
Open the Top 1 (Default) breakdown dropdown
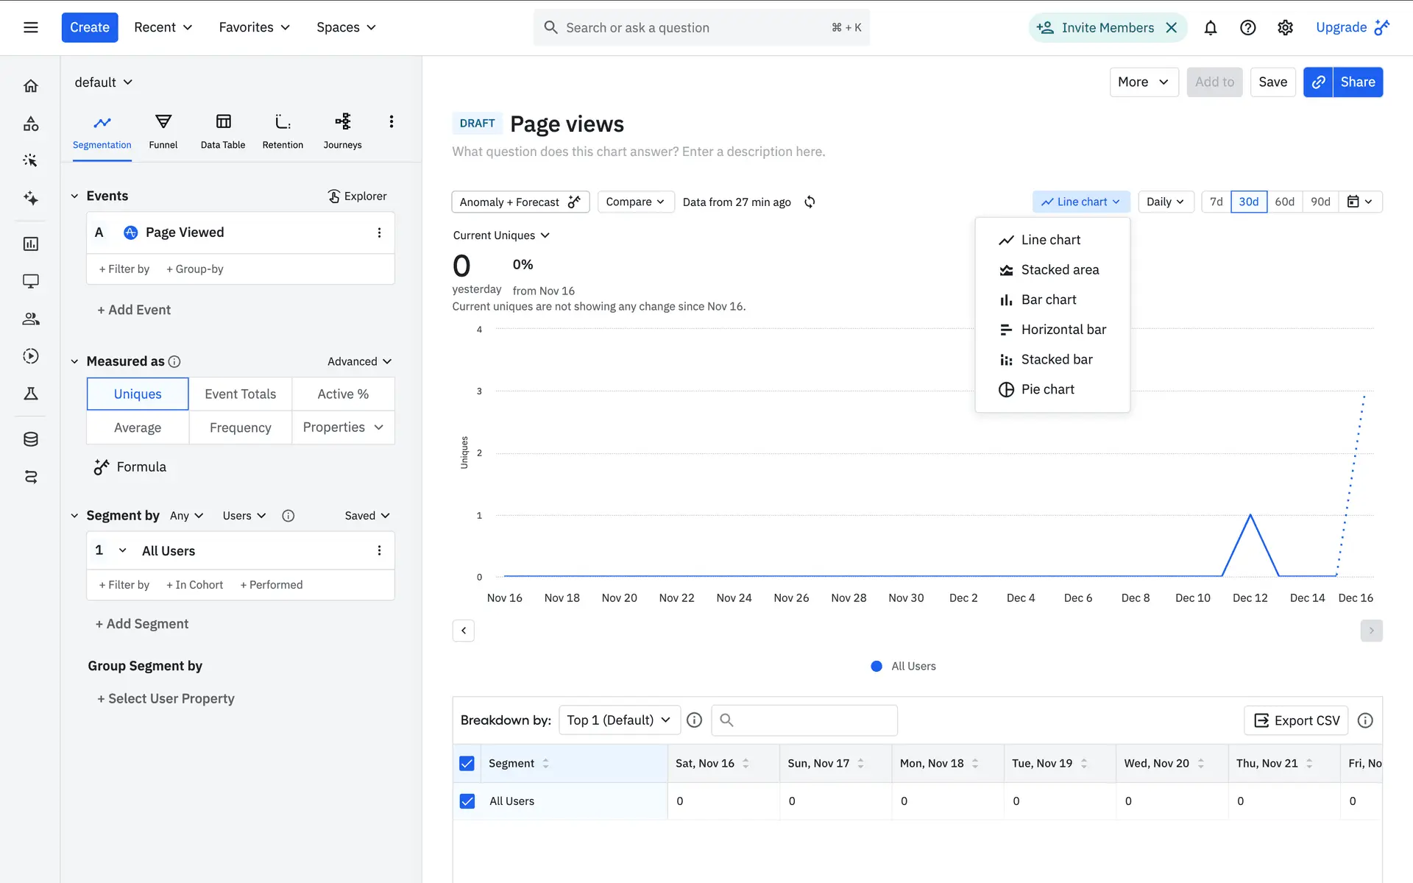[x=618, y=720]
